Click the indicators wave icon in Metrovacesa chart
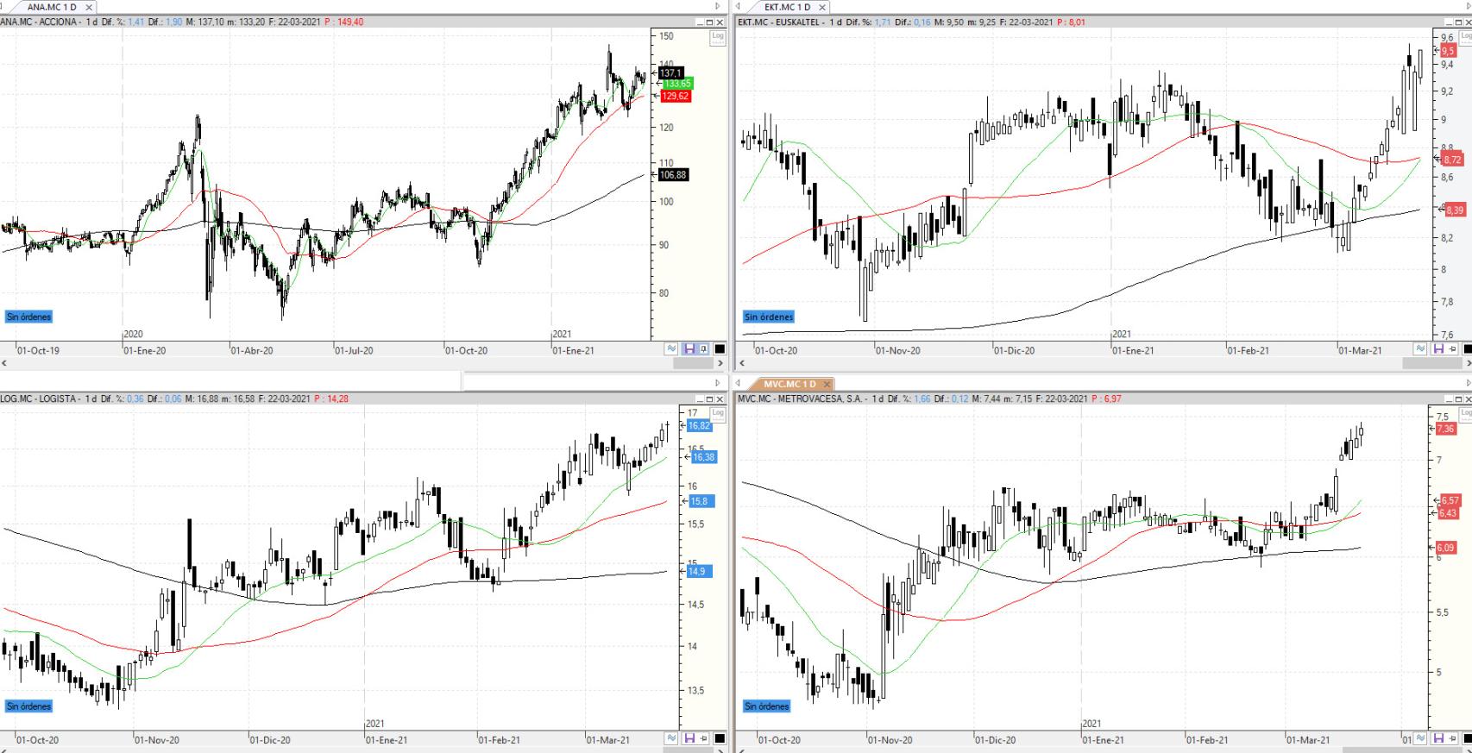Screen dimensions: 1472x753 [x=1419, y=738]
